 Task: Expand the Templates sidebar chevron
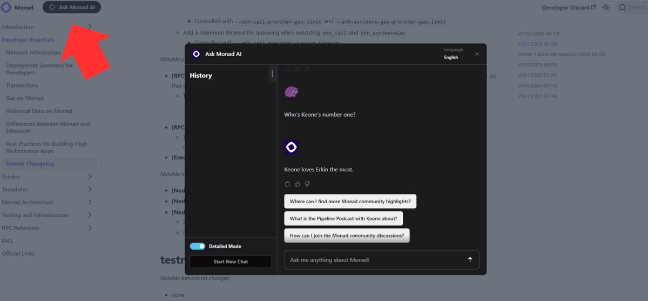click(x=90, y=190)
